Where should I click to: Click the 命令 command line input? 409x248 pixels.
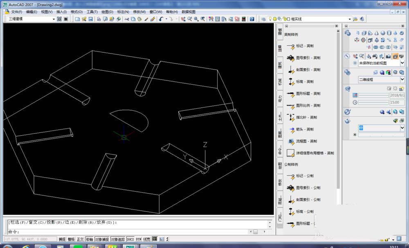(128, 232)
